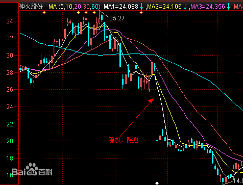Click the yellow MA2=24.106 value

coord(164,7)
